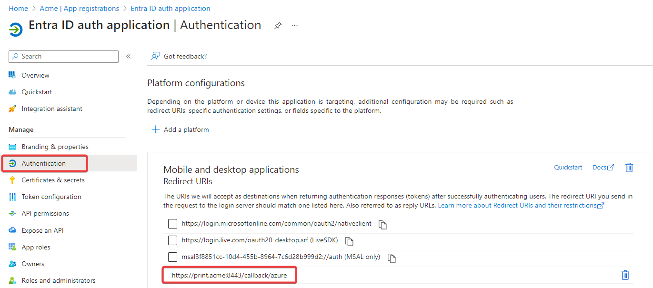Screen dimensions: 653x288
Task: Open the ellipsis more options menu
Action: coord(294,26)
